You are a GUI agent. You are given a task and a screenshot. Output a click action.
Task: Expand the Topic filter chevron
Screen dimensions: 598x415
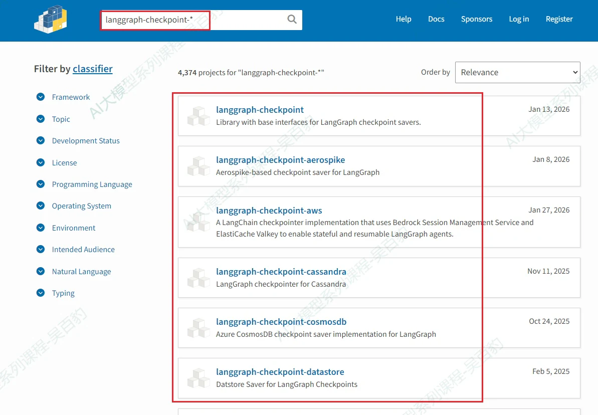coord(41,119)
